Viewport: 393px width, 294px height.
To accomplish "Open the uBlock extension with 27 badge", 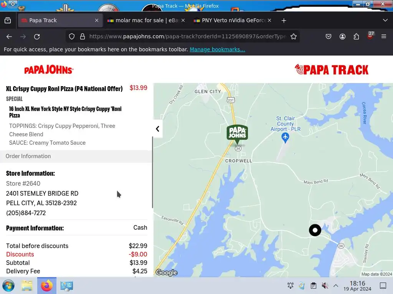I will 370,36.
